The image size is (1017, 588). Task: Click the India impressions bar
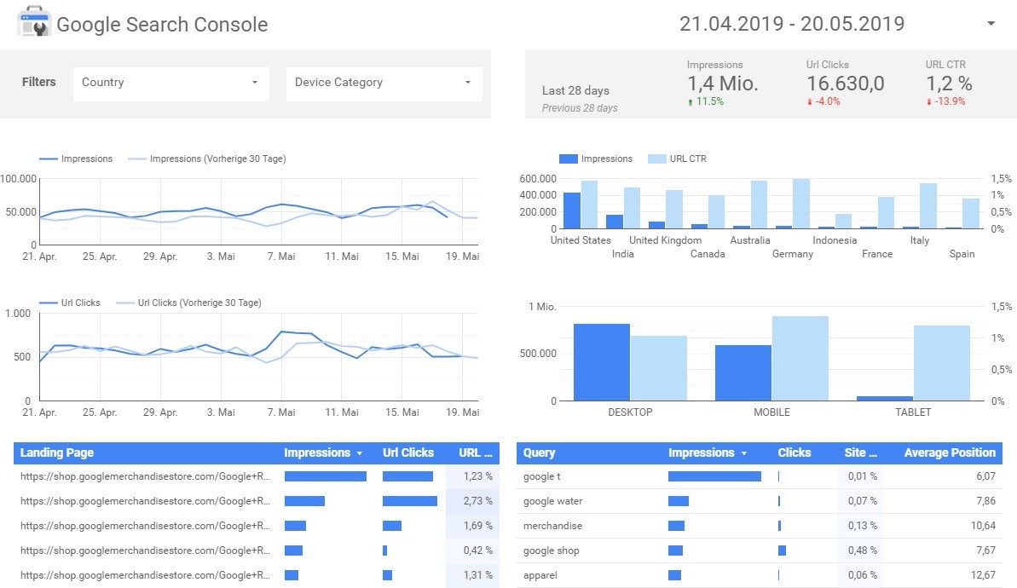615,222
